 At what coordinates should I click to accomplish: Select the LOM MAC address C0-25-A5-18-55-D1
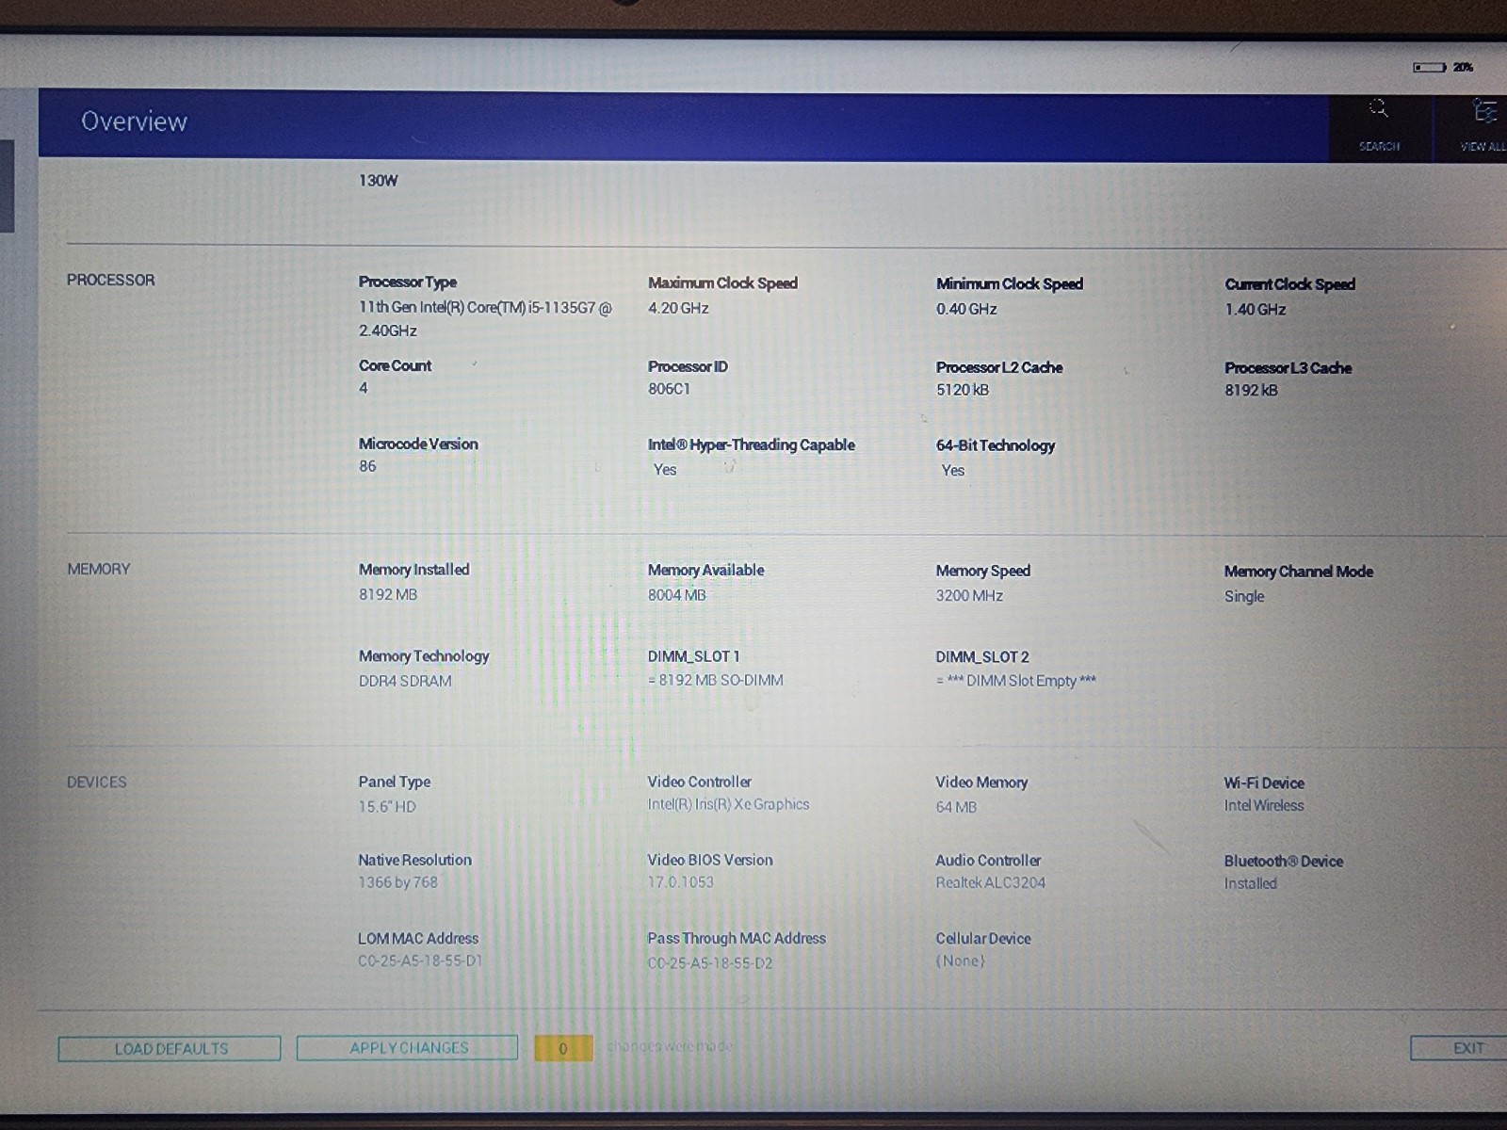click(x=419, y=961)
